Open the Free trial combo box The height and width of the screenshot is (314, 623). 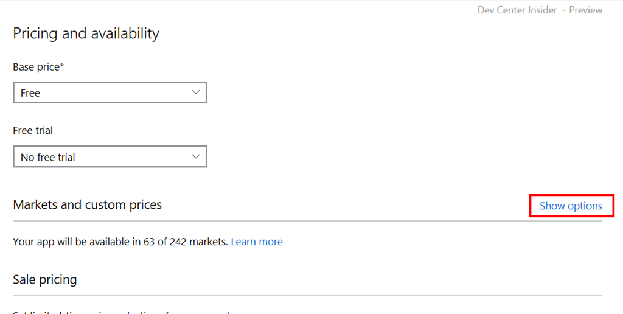[110, 156]
